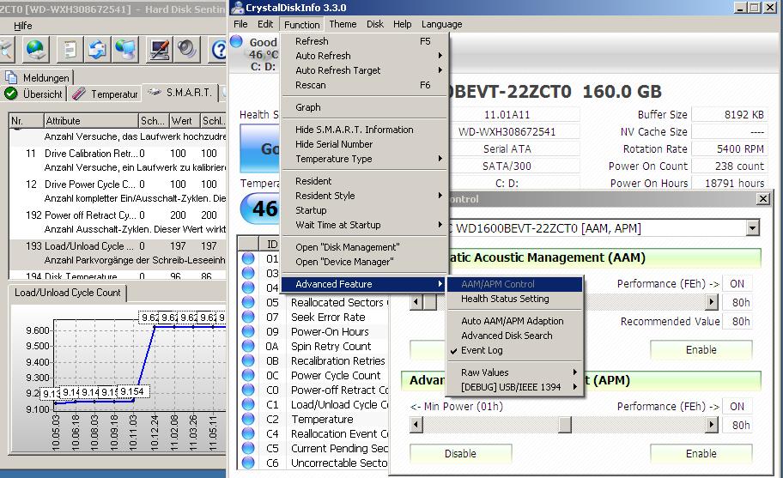
Task: Open the Hilfe menu in Hard Disk Sentinel
Action: coord(22,26)
